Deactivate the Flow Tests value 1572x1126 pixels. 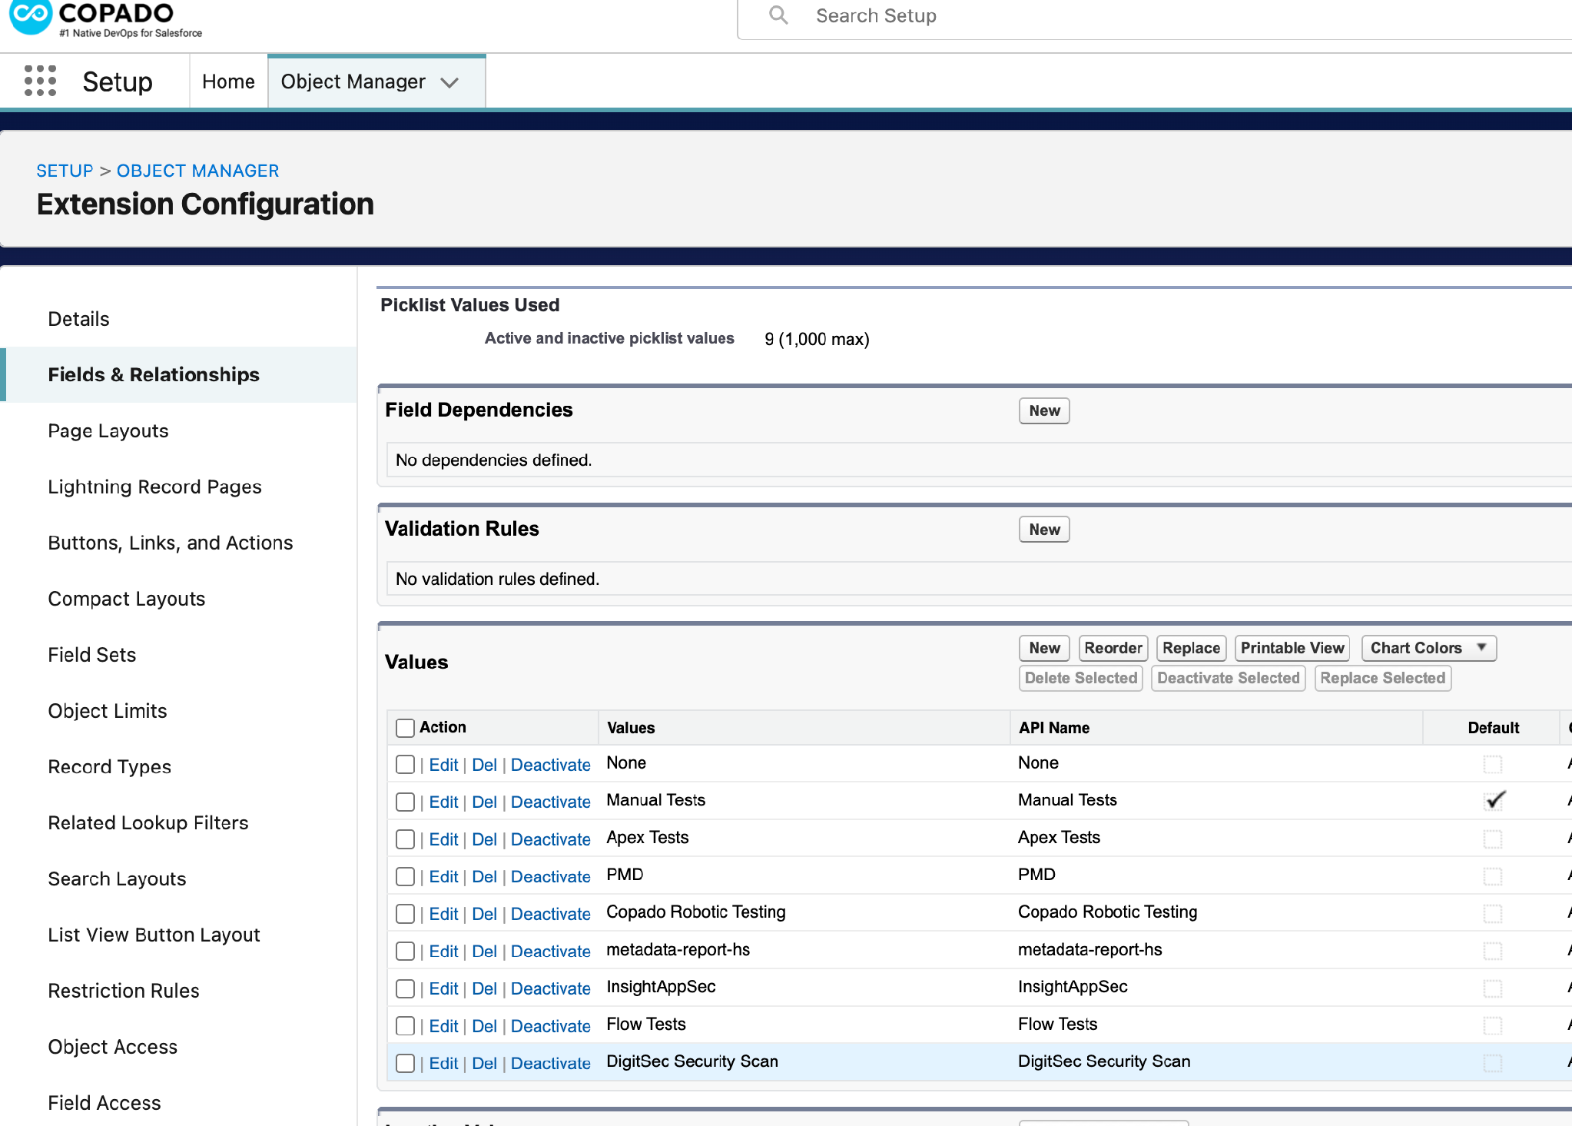[550, 1026]
